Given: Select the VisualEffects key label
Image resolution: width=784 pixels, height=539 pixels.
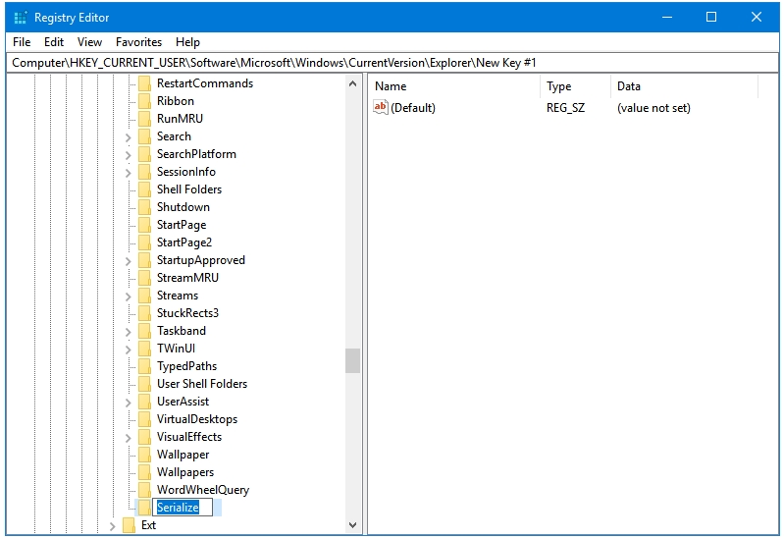Looking at the screenshot, I should (189, 437).
